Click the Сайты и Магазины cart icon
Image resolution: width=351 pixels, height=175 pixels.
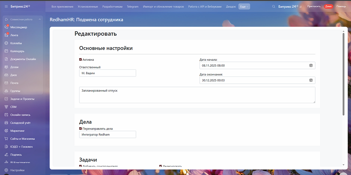tap(6, 139)
